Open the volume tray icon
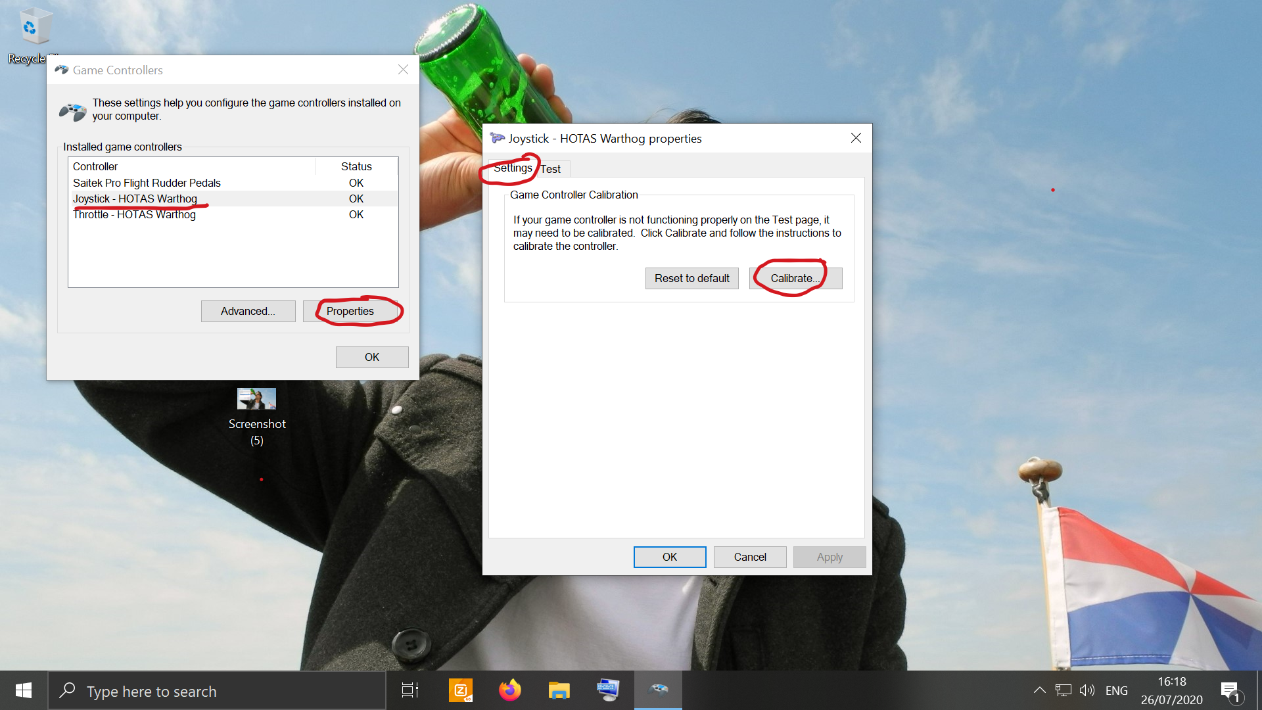This screenshot has width=1262, height=710. pyautogui.click(x=1087, y=690)
